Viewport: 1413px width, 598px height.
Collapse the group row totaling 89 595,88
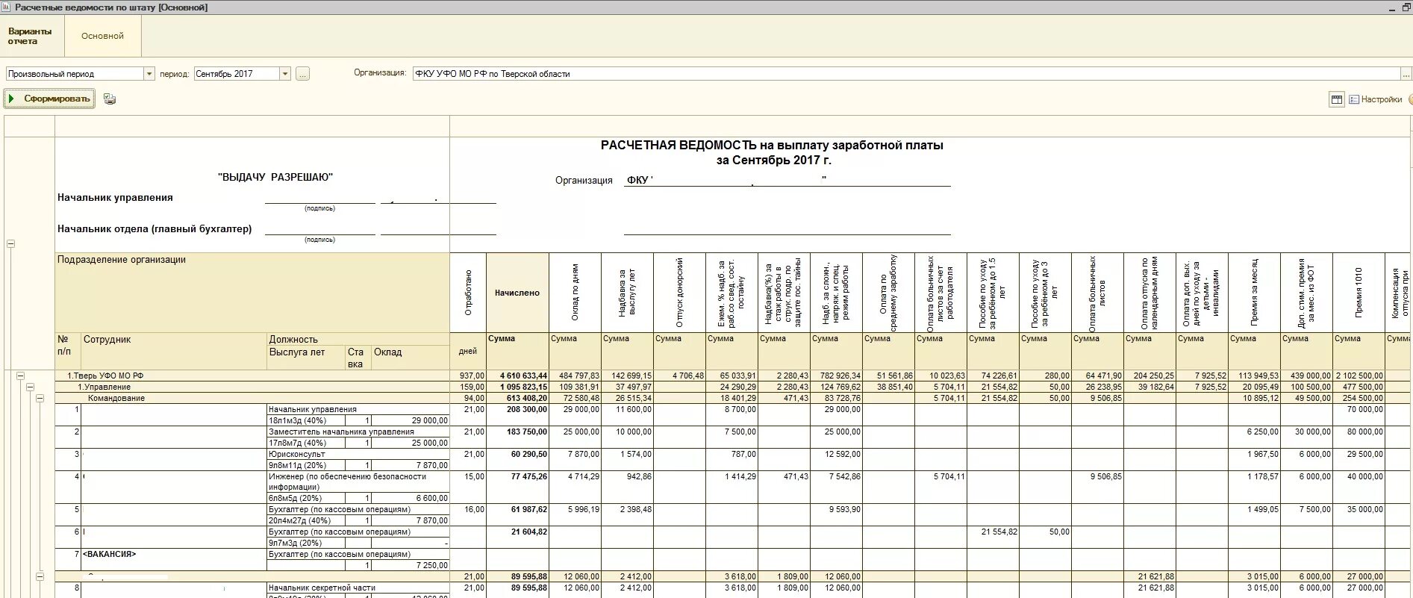40,576
